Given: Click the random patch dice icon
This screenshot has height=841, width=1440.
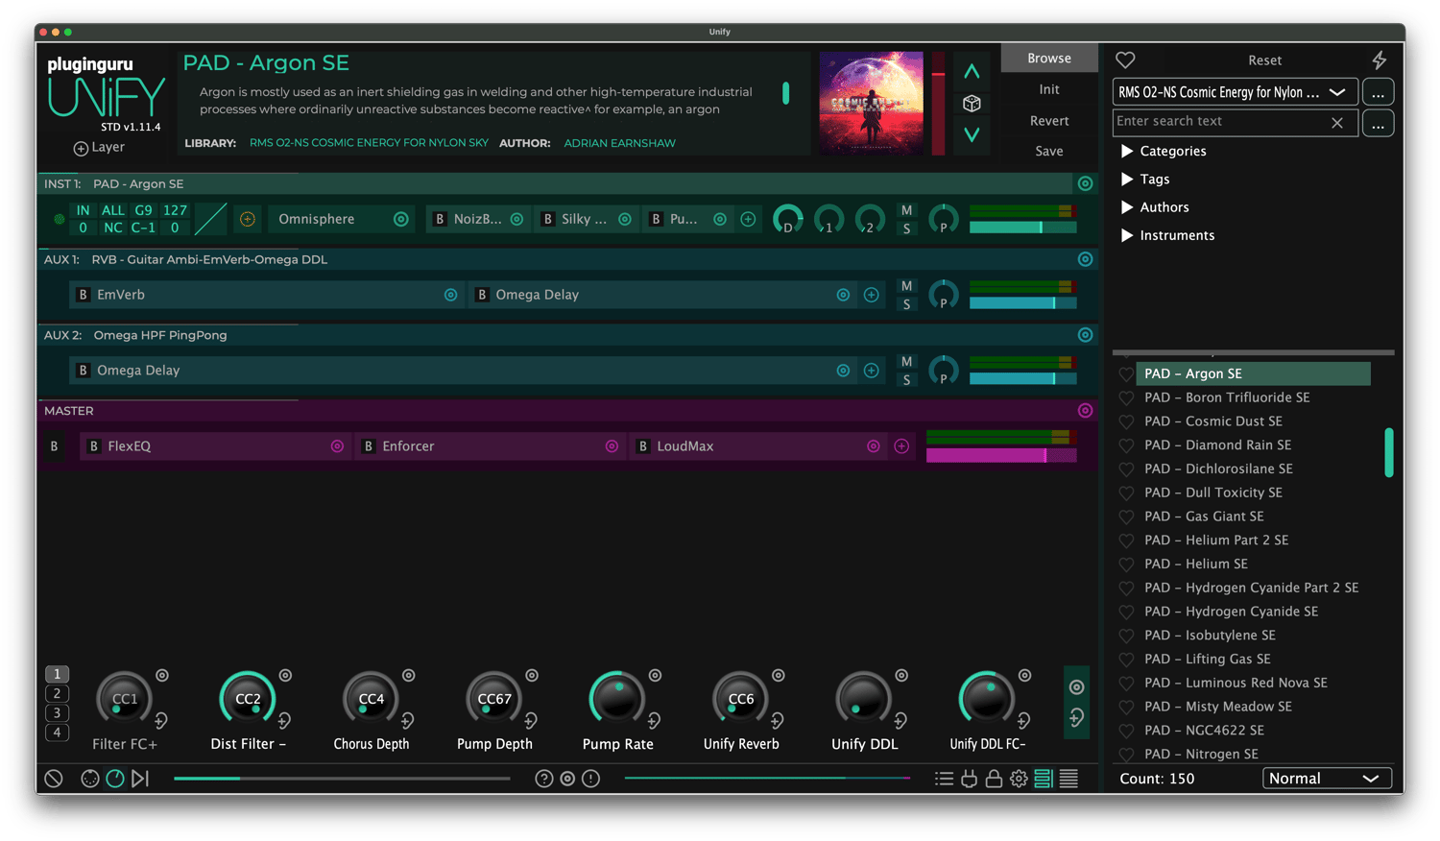Looking at the screenshot, I should 972,104.
